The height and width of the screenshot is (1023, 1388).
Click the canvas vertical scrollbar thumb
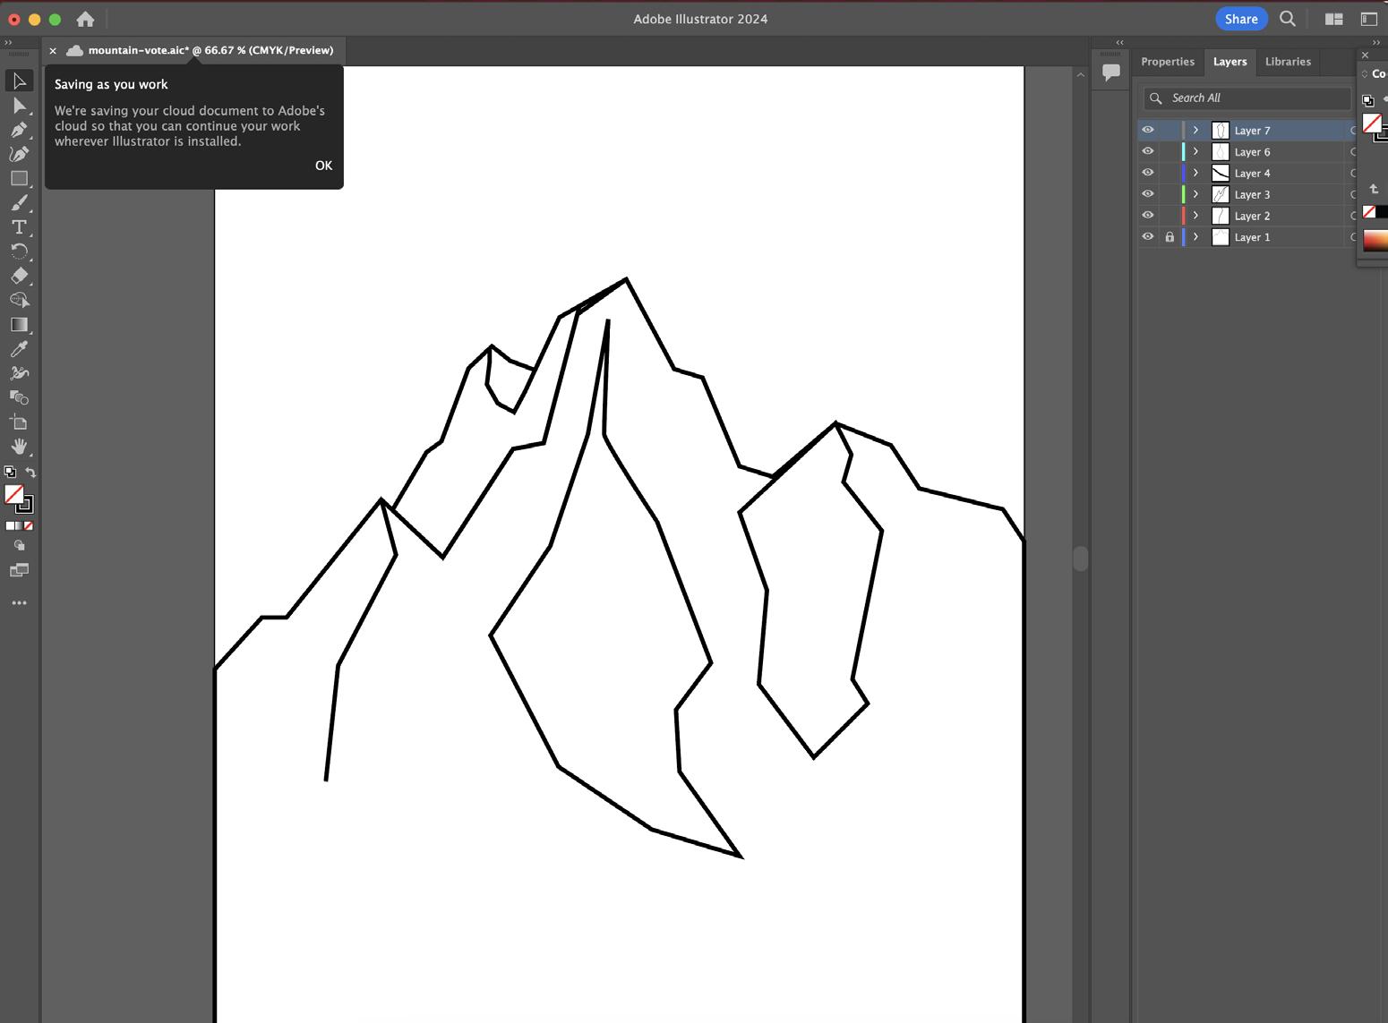(x=1081, y=558)
